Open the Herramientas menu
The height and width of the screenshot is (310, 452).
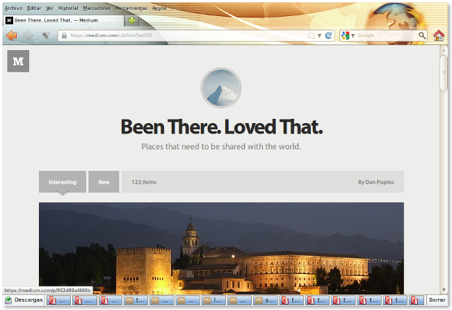pyautogui.click(x=131, y=8)
